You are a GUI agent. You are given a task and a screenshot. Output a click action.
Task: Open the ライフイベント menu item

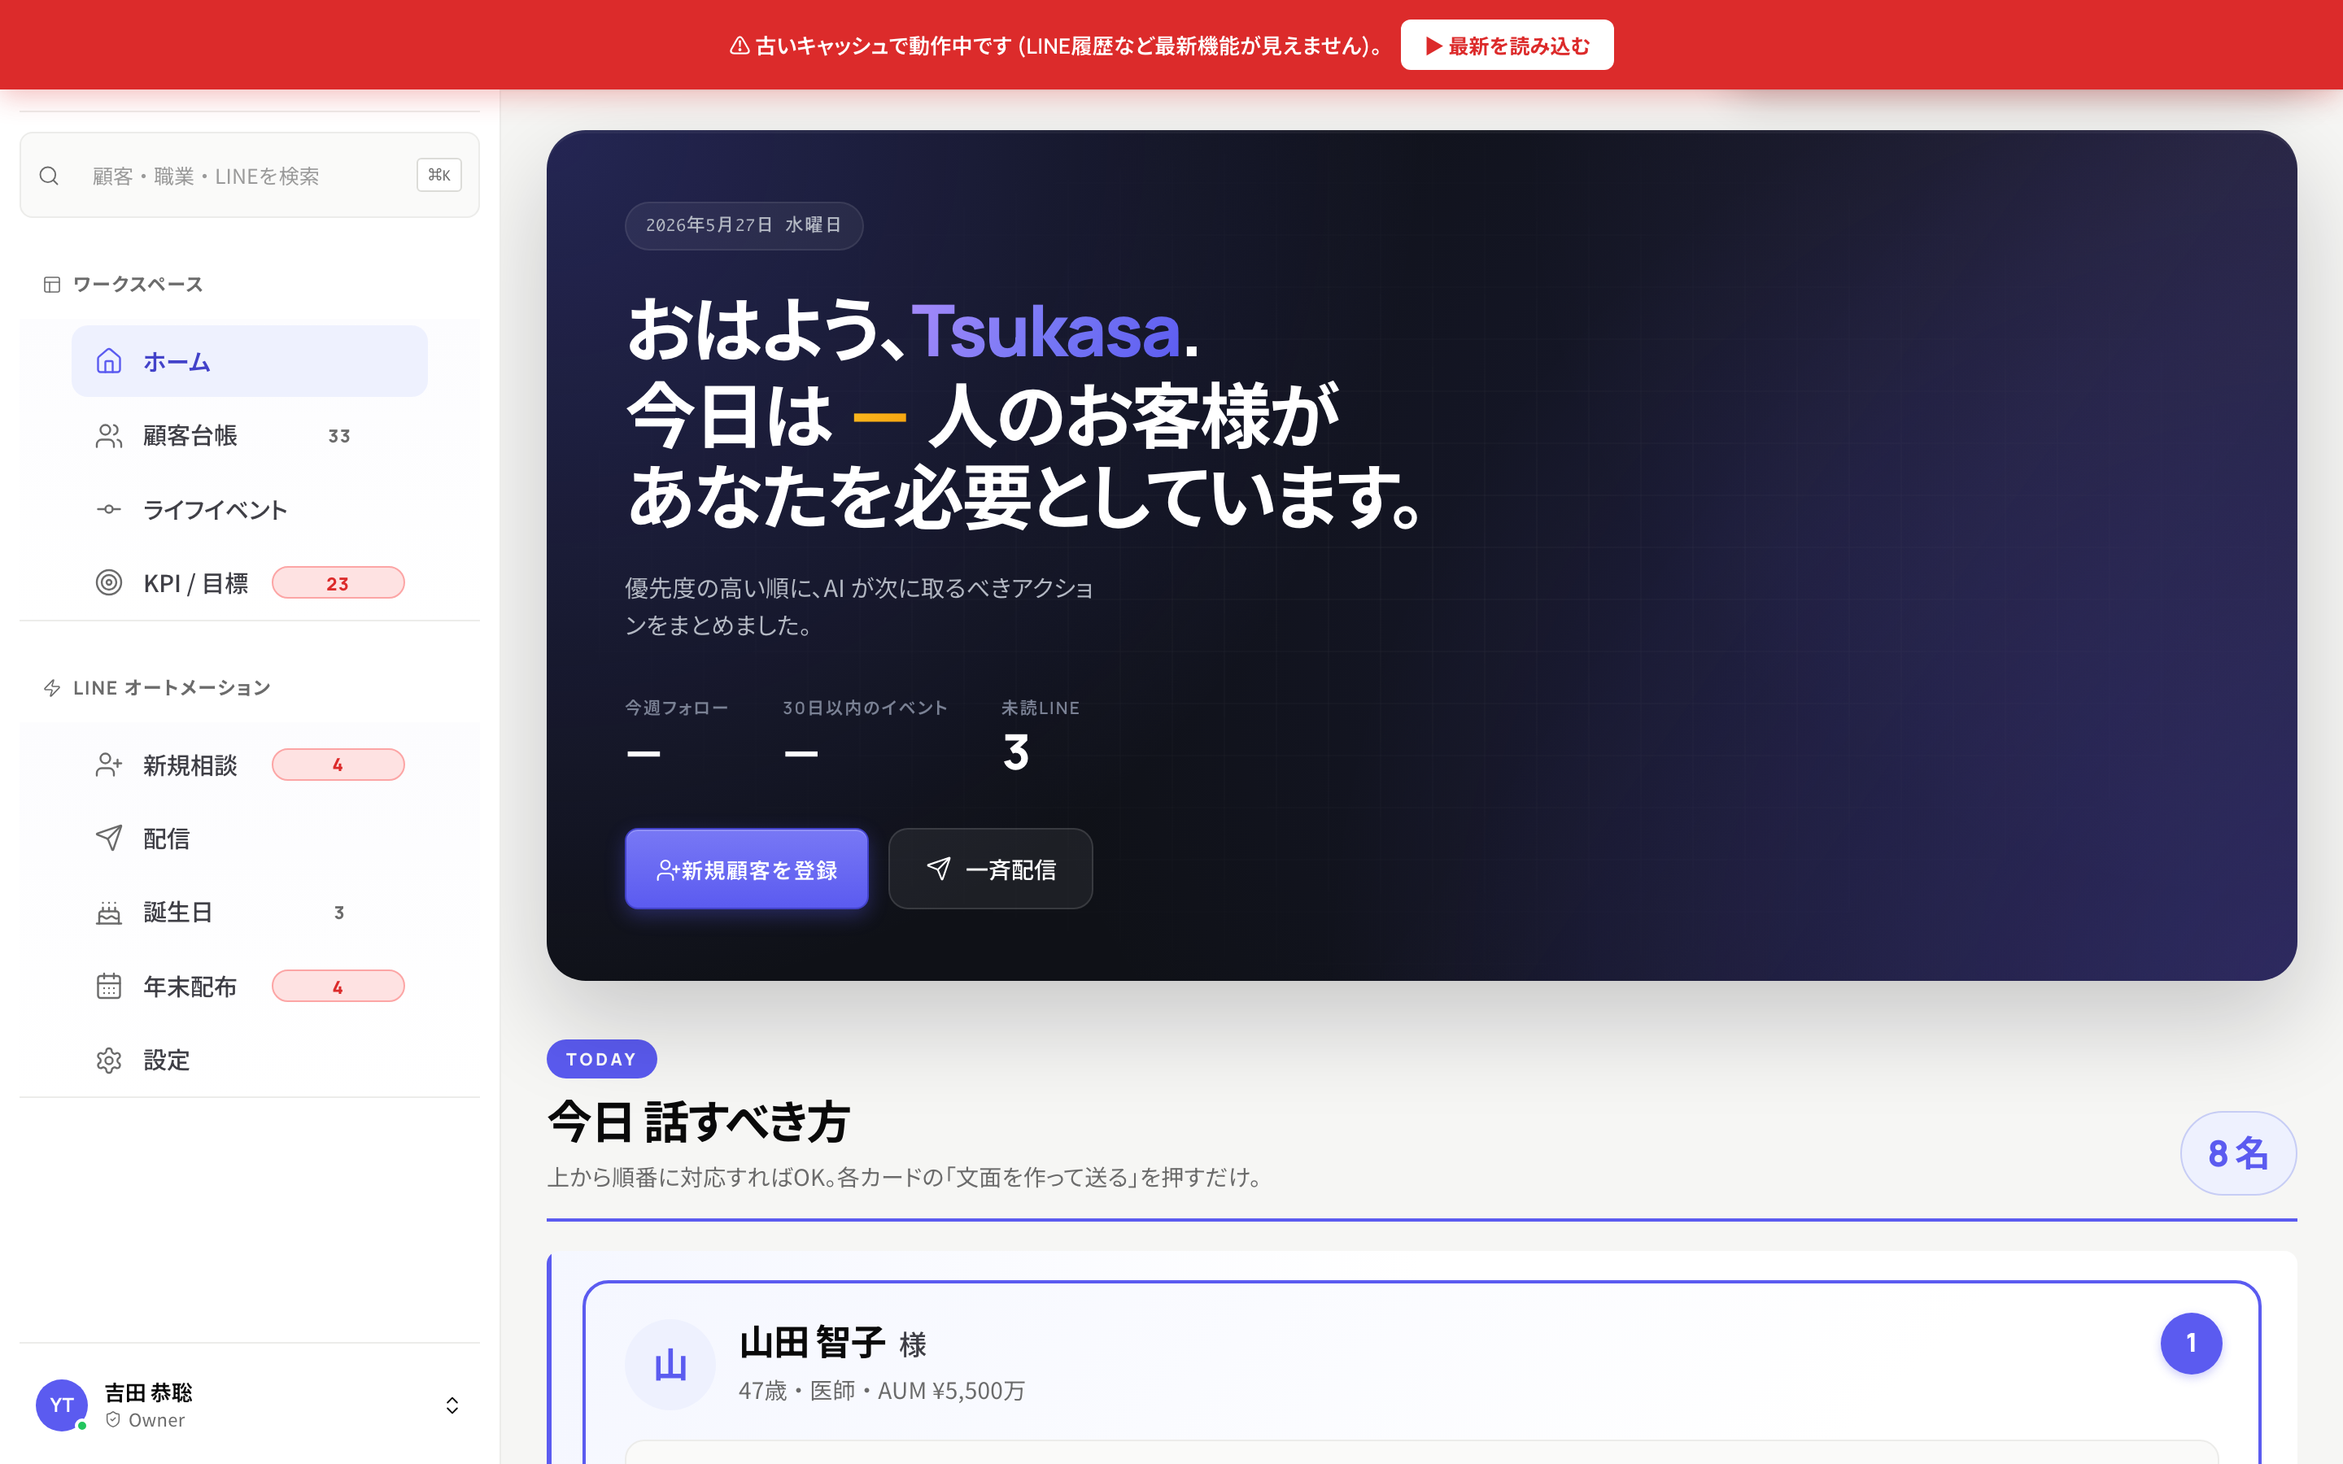pos(250,509)
